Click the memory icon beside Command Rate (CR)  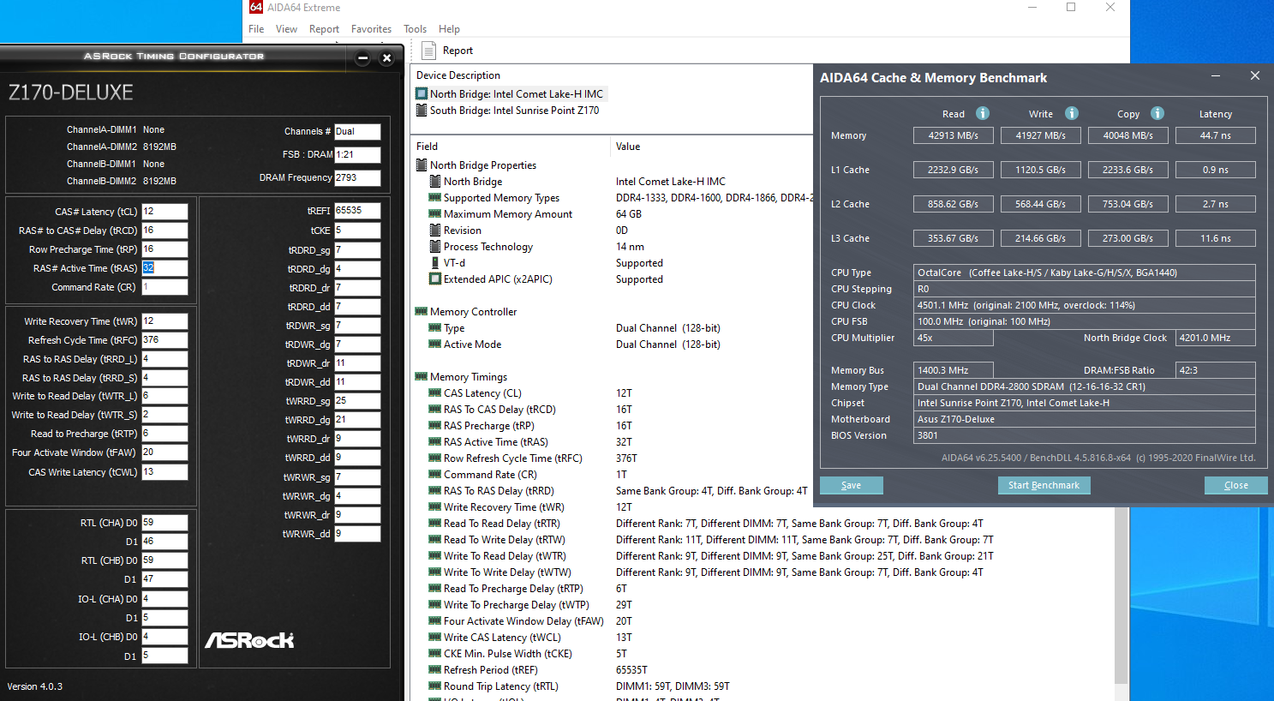coord(435,475)
